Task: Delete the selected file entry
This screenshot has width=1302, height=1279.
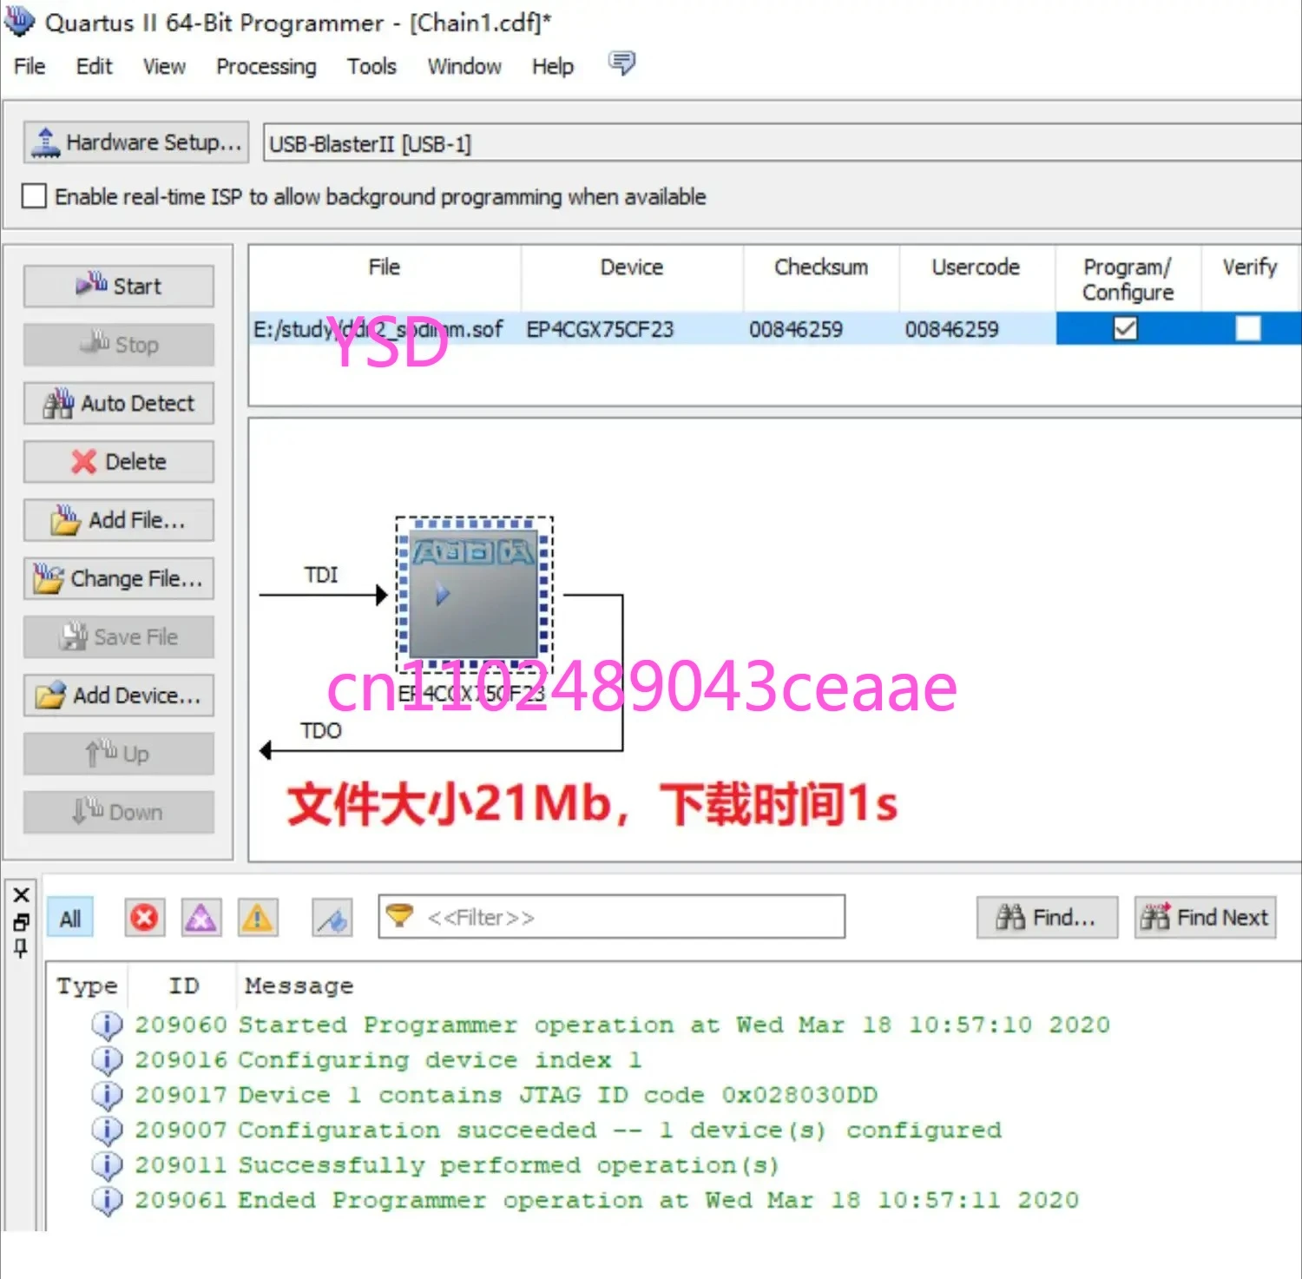Action: click(119, 461)
